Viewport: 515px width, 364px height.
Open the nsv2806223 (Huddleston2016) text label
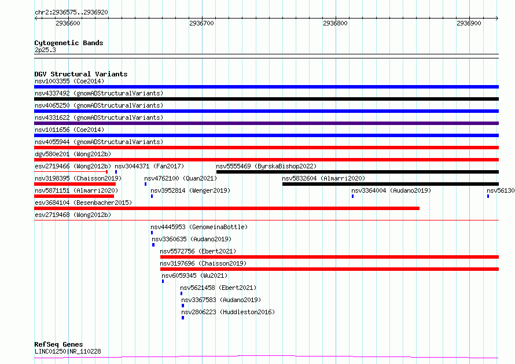point(228,312)
